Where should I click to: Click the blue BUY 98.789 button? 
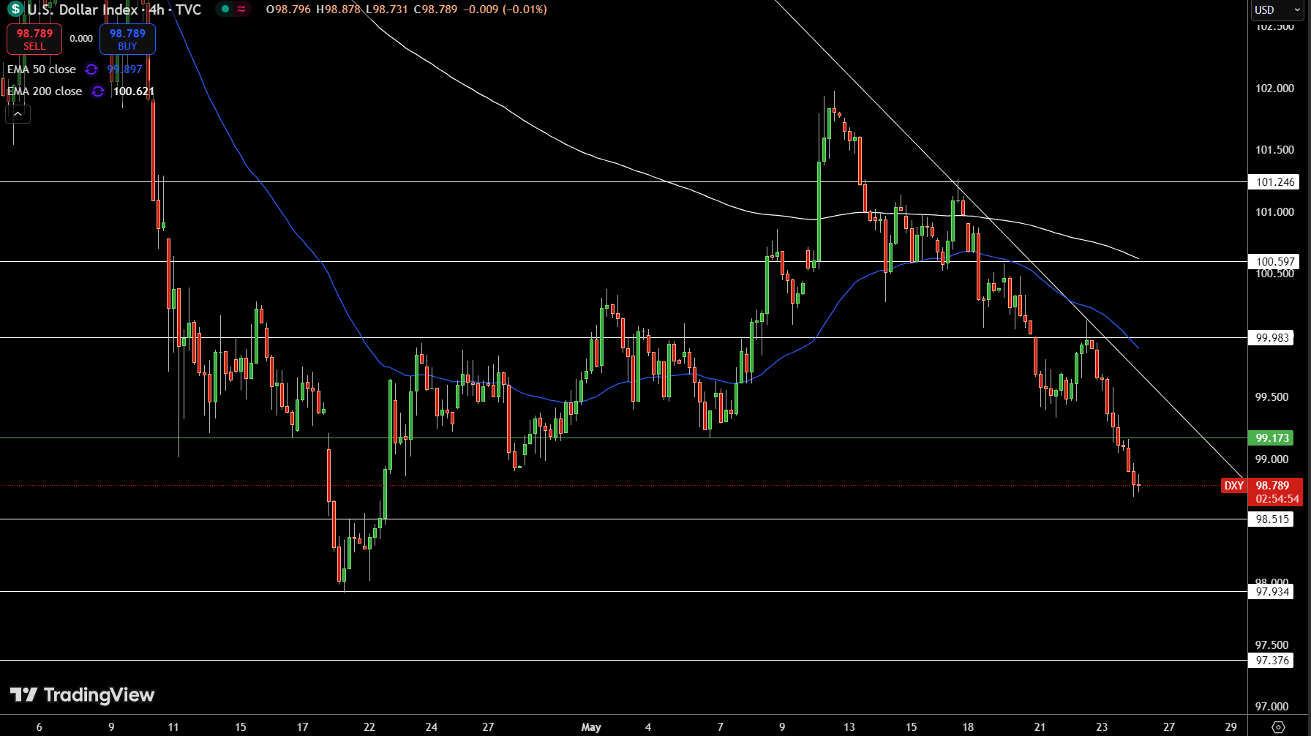tap(127, 40)
